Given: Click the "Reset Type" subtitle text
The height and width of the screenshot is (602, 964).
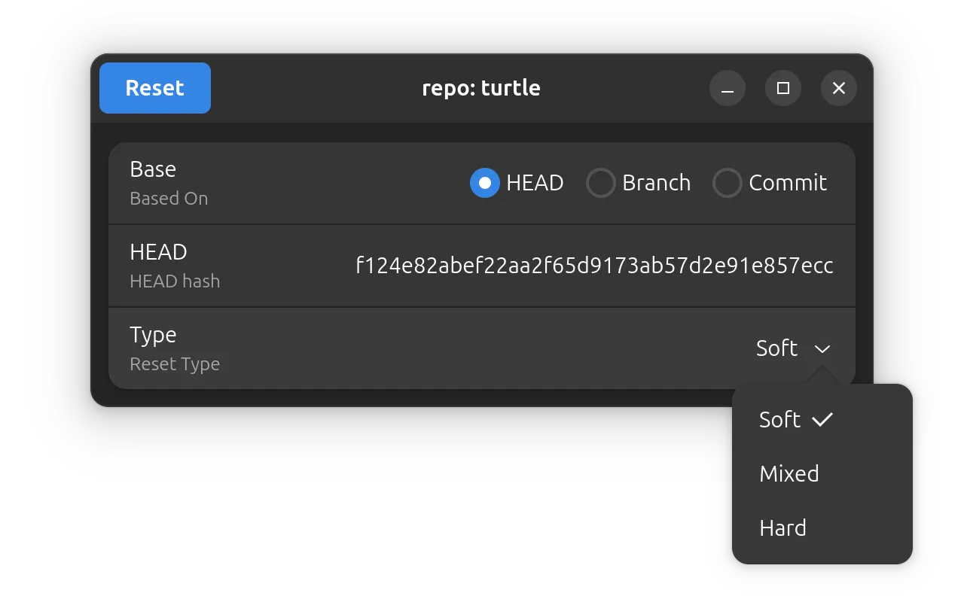Looking at the screenshot, I should pyautogui.click(x=175, y=364).
